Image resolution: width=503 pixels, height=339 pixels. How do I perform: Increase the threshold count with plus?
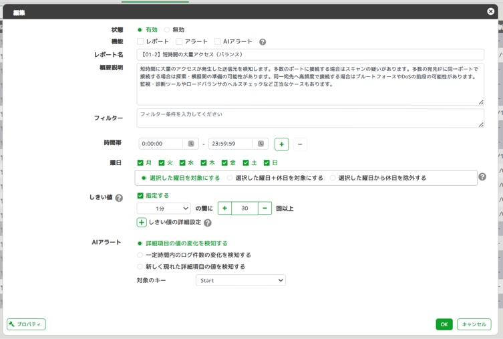(224, 209)
